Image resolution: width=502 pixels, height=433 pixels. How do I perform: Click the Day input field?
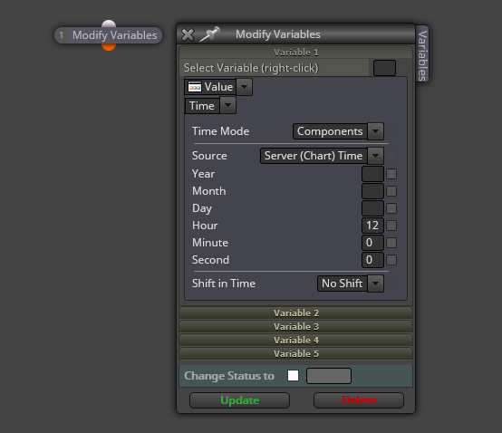pos(372,208)
